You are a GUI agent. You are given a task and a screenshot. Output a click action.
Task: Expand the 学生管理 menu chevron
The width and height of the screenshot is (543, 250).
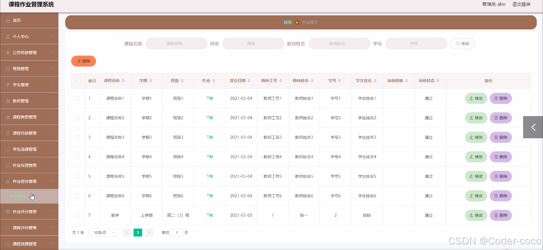click(51, 85)
